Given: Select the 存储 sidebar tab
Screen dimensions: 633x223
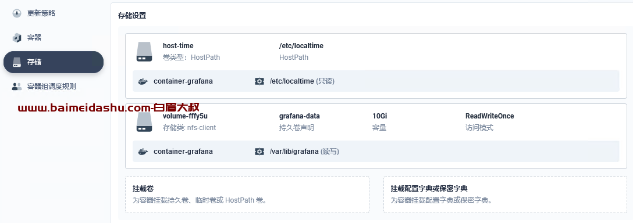Looking at the screenshot, I should (54, 62).
